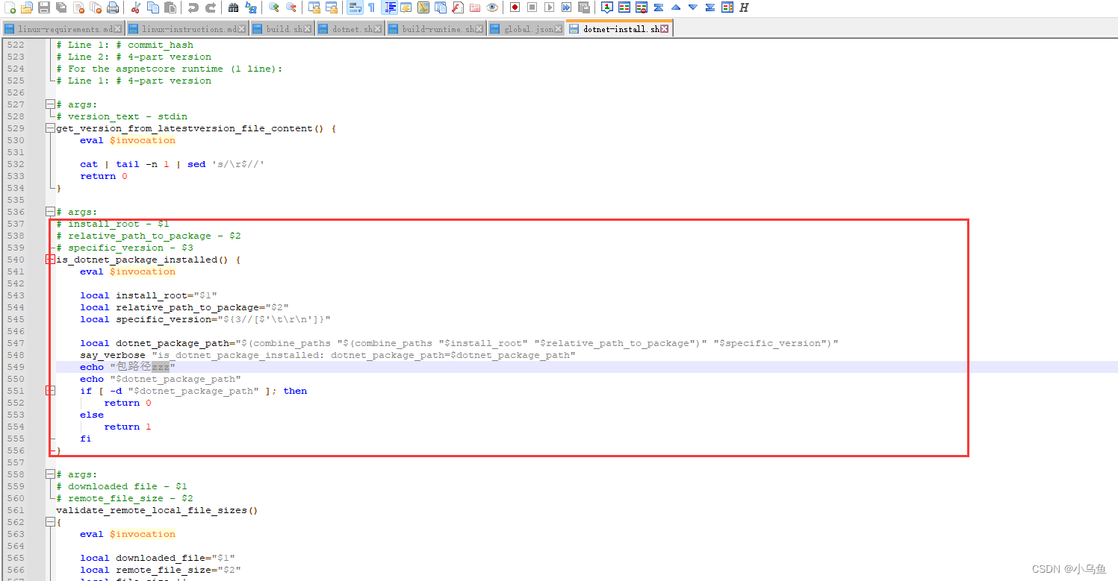The width and height of the screenshot is (1118, 581).
Task: Open the Find dialog with the binoculars icon
Action: click(x=233, y=7)
